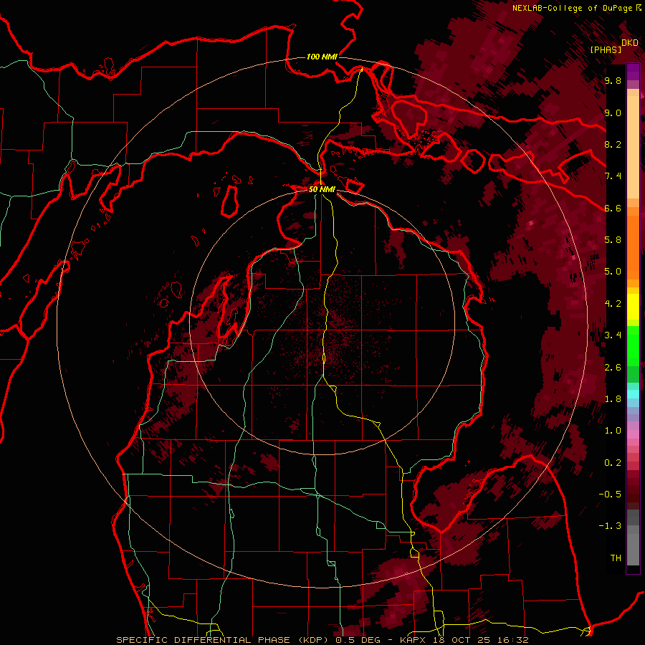
Task: Click the 1.0 value on color scale
Action: [613, 431]
